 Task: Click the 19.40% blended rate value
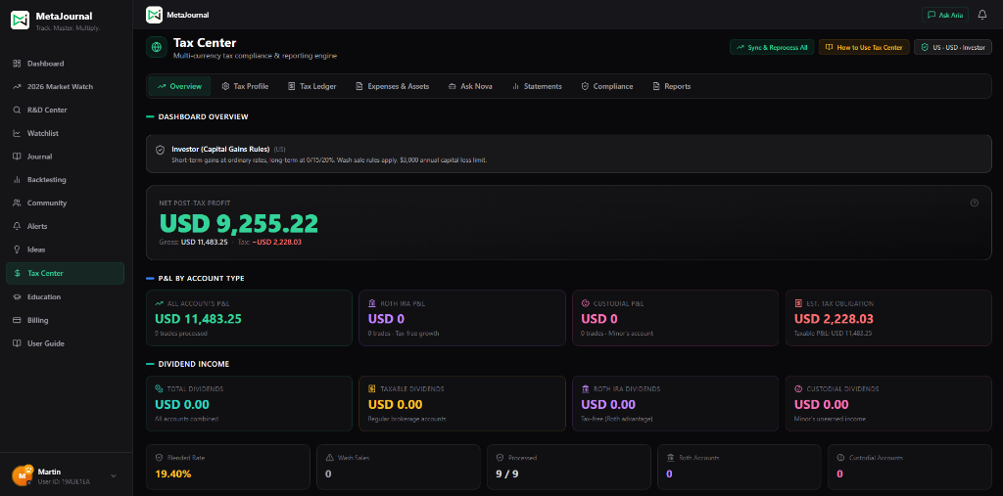[173, 474]
